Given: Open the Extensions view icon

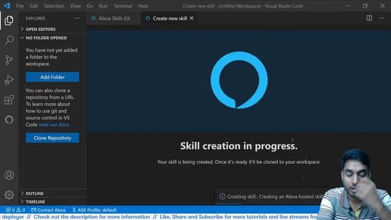Looking at the screenshot, I should click(9, 100).
